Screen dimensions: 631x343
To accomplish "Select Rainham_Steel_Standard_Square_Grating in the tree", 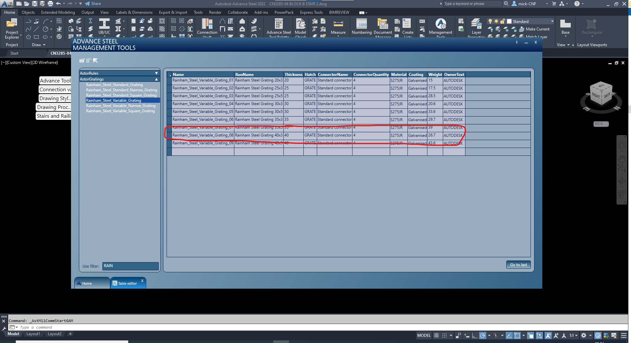I will click(x=121, y=95).
